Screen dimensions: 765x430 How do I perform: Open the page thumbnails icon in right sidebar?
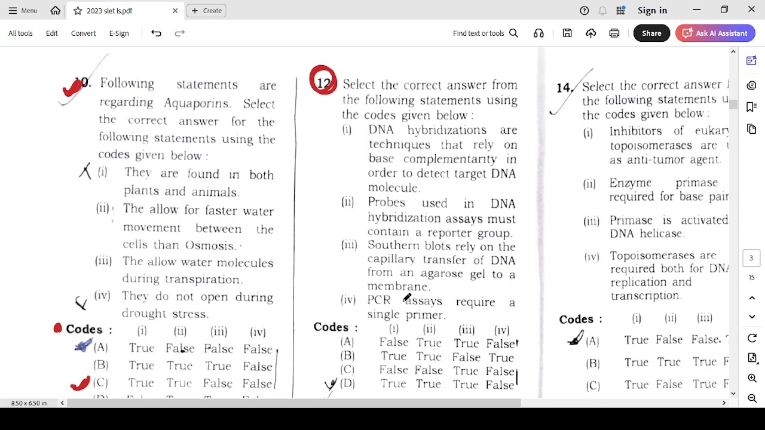751,129
